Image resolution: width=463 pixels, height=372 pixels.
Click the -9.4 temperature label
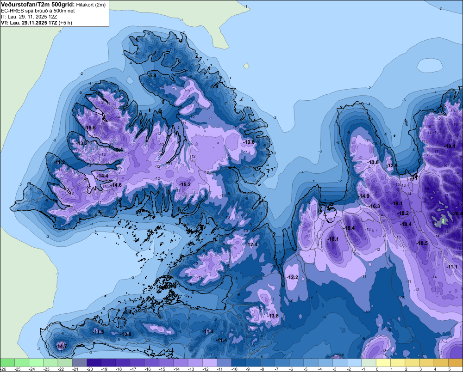119,150
